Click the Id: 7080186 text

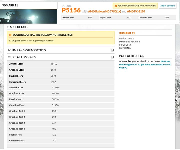pyautogui.click(x=125, y=48)
